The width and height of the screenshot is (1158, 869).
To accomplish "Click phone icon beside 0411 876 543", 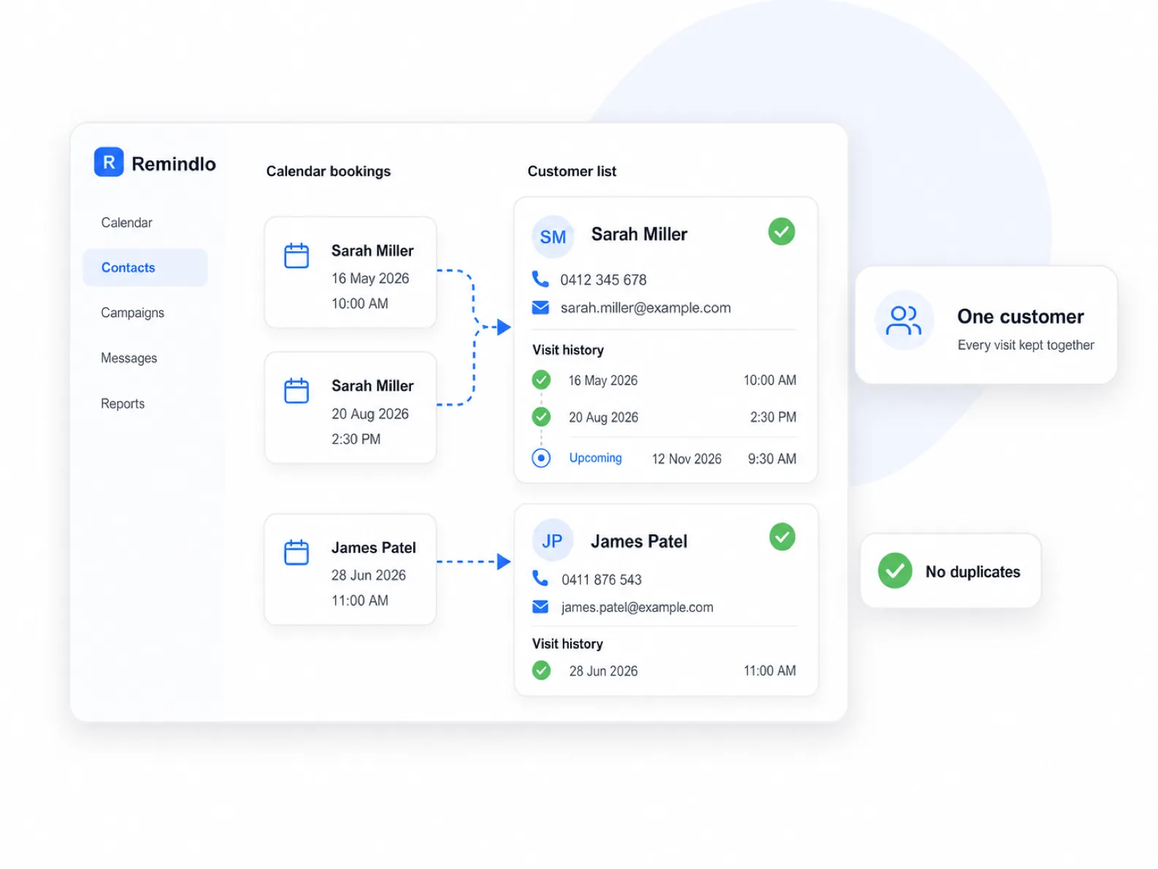I will click(x=540, y=578).
